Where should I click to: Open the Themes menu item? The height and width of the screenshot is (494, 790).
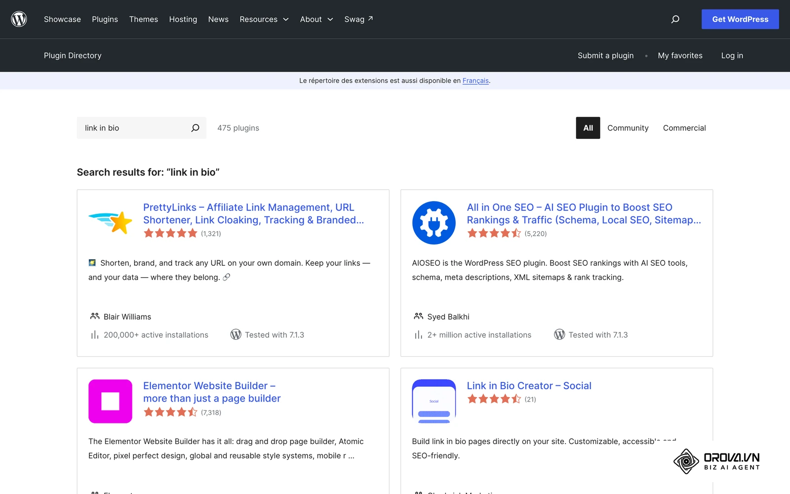[x=144, y=19]
